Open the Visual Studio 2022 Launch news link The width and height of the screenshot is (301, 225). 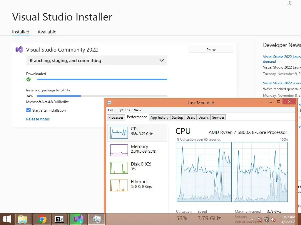(282, 59)
